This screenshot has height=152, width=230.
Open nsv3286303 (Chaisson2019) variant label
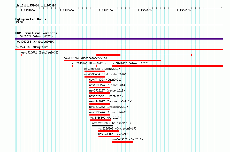point(117,128)
